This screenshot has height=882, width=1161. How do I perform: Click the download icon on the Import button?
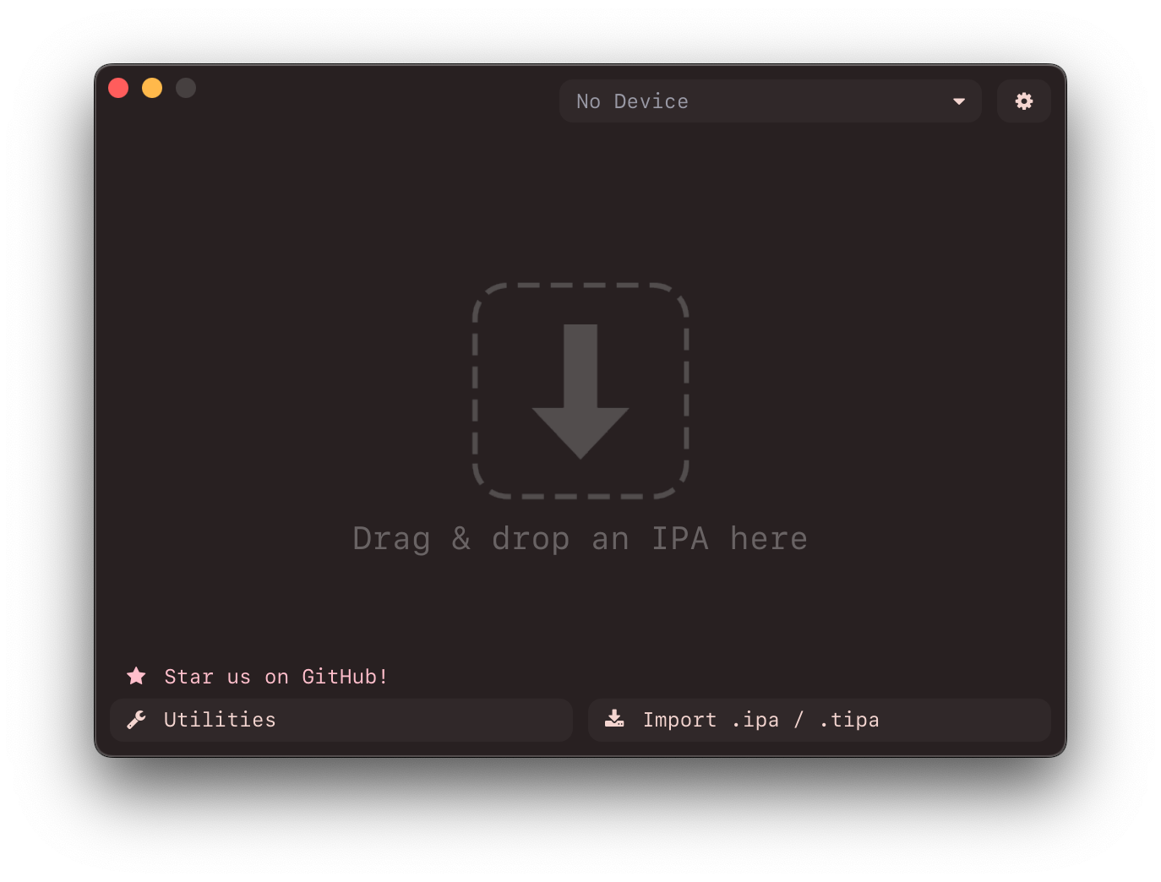pos(613,719)
